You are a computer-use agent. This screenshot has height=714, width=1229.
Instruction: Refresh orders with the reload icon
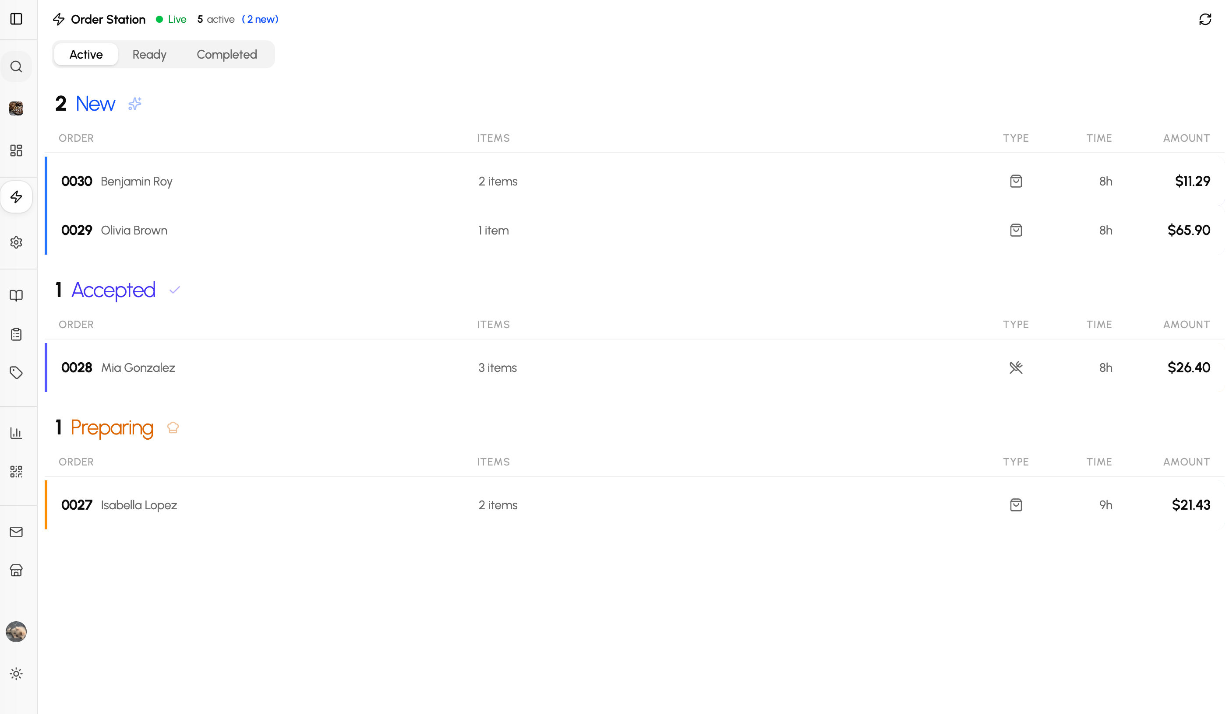[x=1205, y=19]
